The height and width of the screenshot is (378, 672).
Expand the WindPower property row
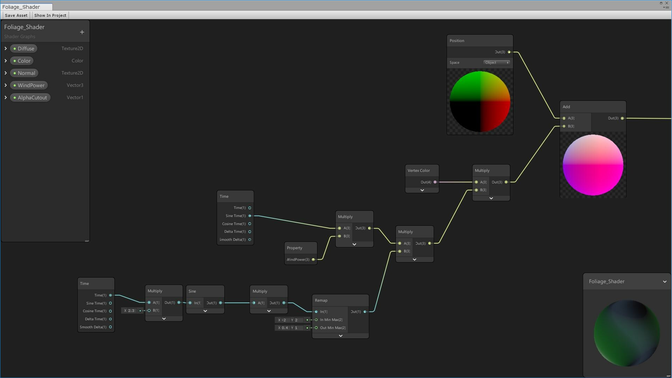6,85
